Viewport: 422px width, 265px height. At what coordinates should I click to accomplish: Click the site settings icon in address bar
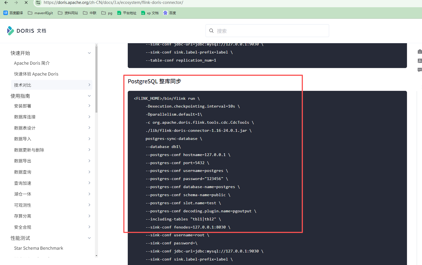pyautogui.click(x=38, y=3)
